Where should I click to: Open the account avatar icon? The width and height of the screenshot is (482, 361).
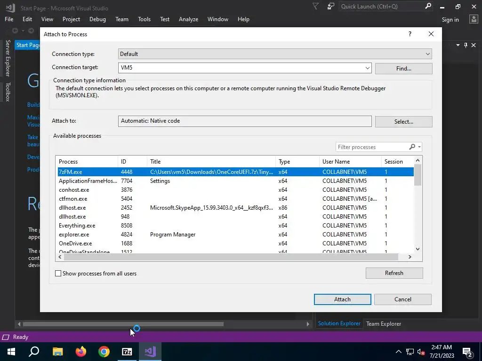(x=474, y=19)
